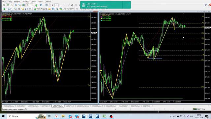Screen dimensions: 211x119
Task: Select the equidistant channel tool
Action: point(72,5)
